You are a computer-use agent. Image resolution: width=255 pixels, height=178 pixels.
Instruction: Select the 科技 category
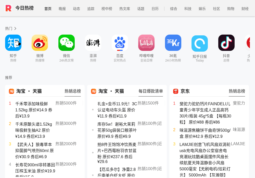point(188,9)
